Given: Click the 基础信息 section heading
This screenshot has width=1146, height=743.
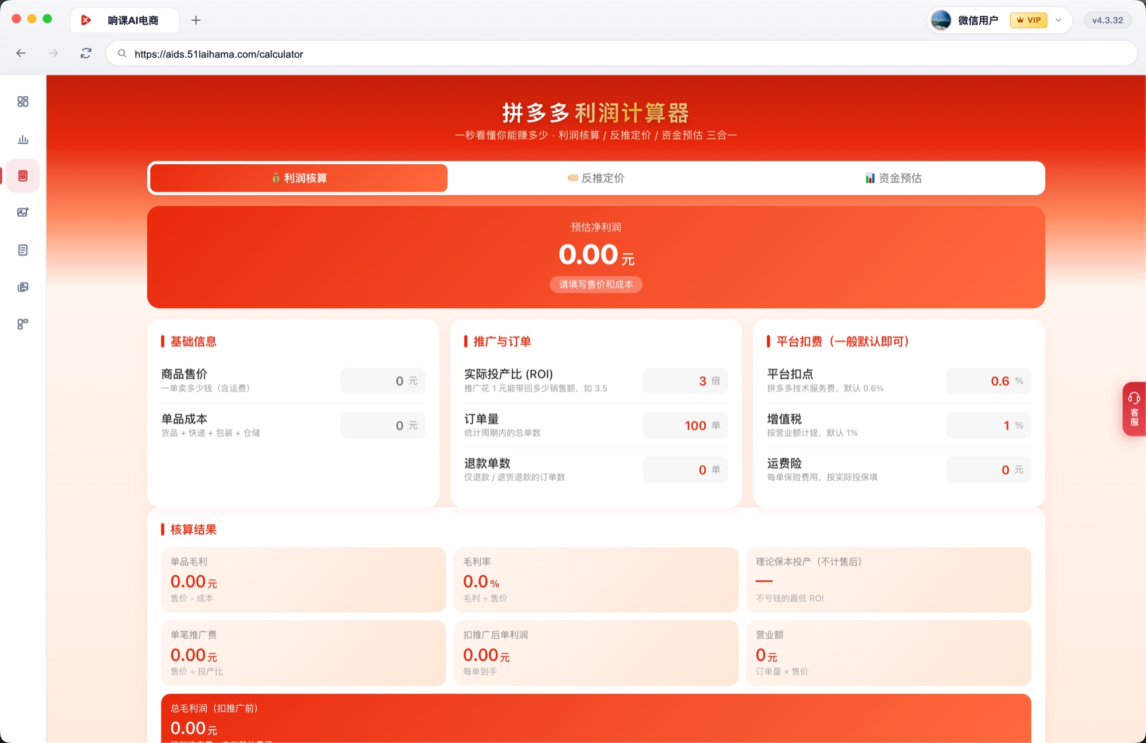Looking at the screenshot, I should pos(193,341).
